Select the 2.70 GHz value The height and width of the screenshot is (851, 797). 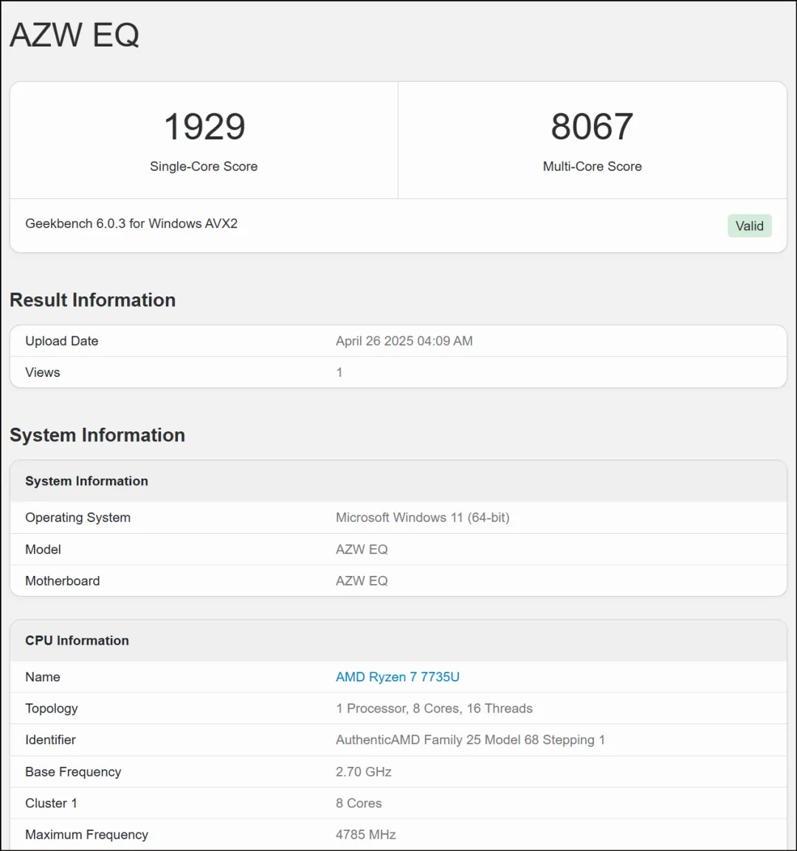tap(364, 772)
